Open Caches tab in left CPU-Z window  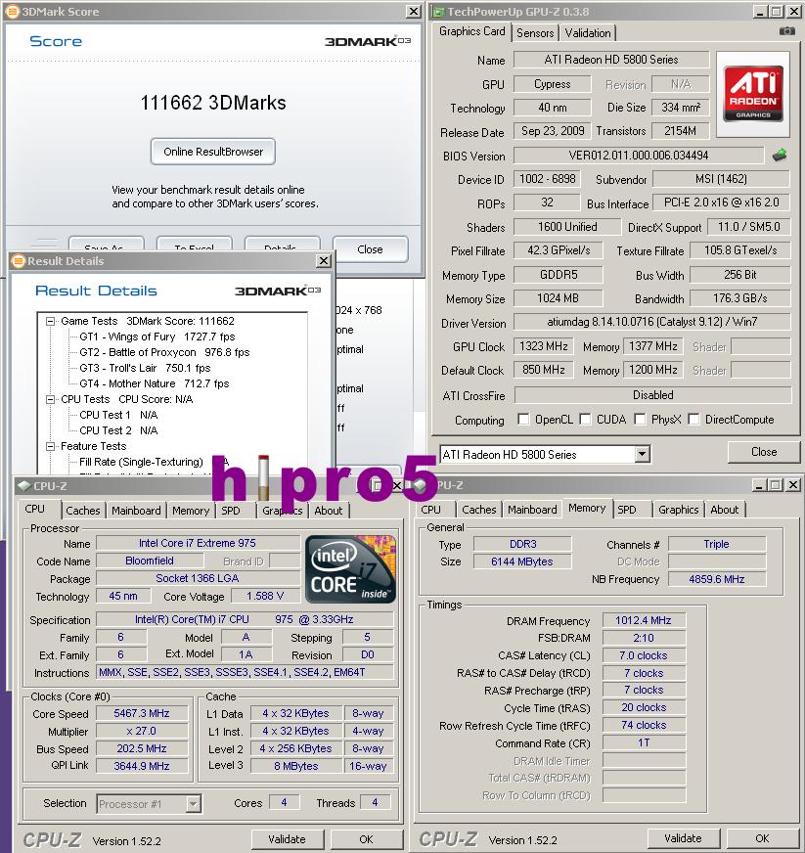[x=83, y=511]
